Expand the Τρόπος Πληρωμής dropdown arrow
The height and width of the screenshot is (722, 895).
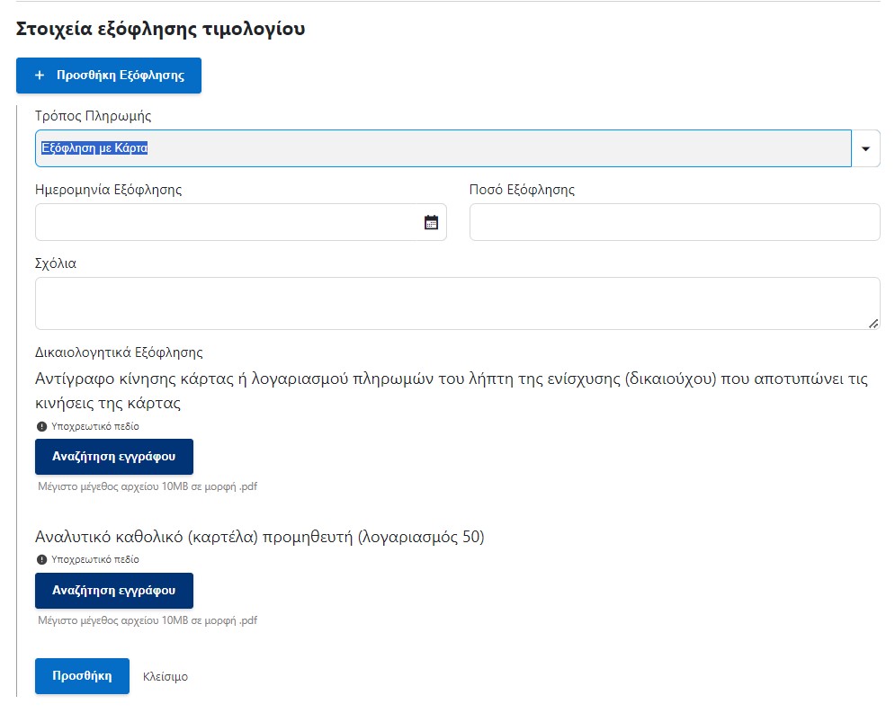point(865,148)
